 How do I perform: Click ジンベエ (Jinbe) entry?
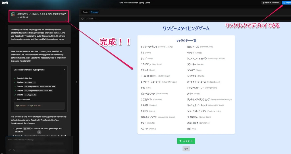[194, 70]
